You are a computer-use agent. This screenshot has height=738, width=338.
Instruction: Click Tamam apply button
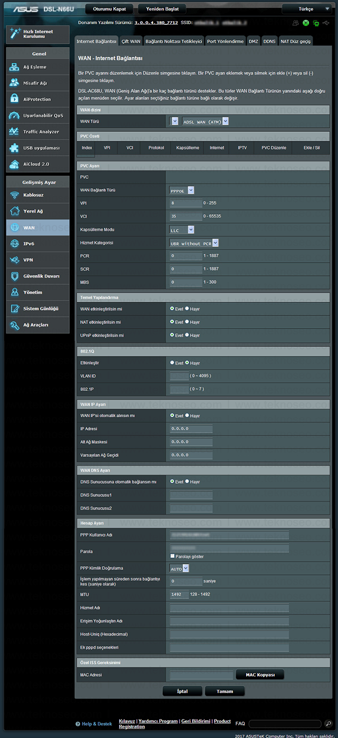(x=224, y=691)
